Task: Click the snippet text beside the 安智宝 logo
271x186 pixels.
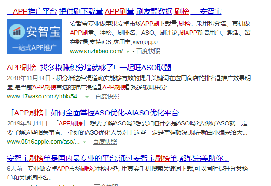Action: (159, 33)
